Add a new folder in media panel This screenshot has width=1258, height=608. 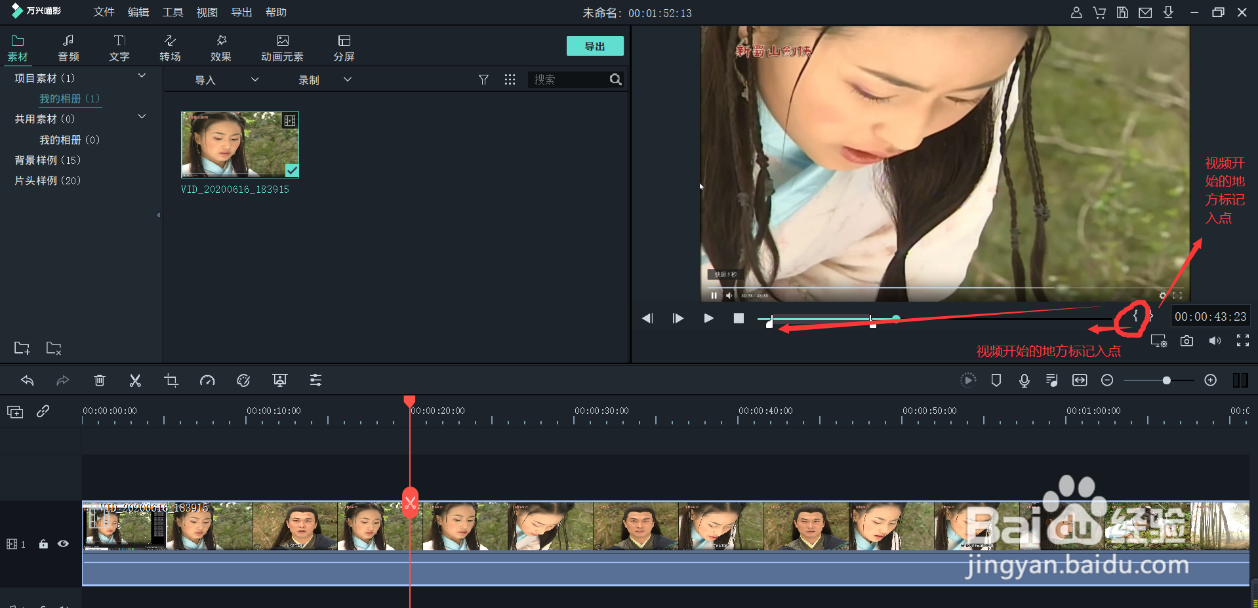(x=22, y=348)
